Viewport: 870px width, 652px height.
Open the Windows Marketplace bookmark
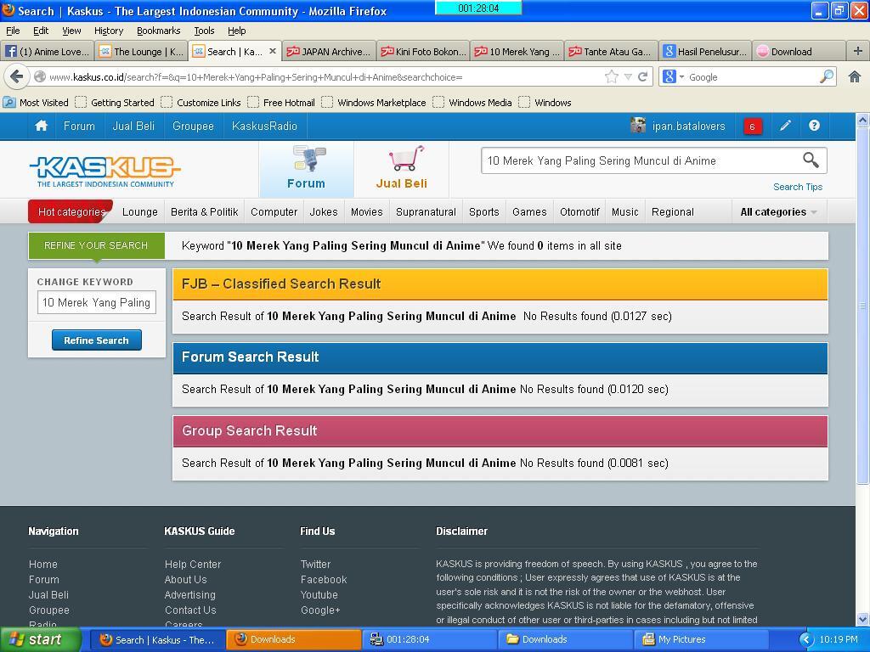[375, 103]
